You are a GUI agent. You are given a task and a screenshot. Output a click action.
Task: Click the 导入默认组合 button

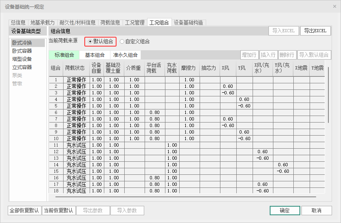click(x=314, y=55)
